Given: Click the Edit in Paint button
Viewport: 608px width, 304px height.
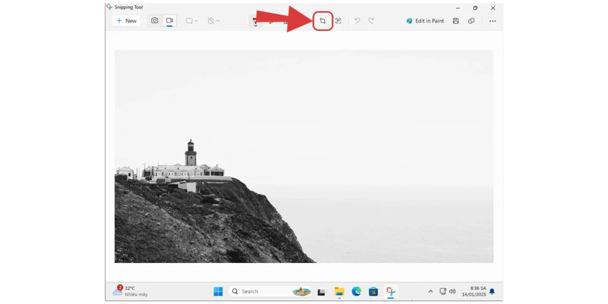Looking at the screenshot, I should [425, 21].
